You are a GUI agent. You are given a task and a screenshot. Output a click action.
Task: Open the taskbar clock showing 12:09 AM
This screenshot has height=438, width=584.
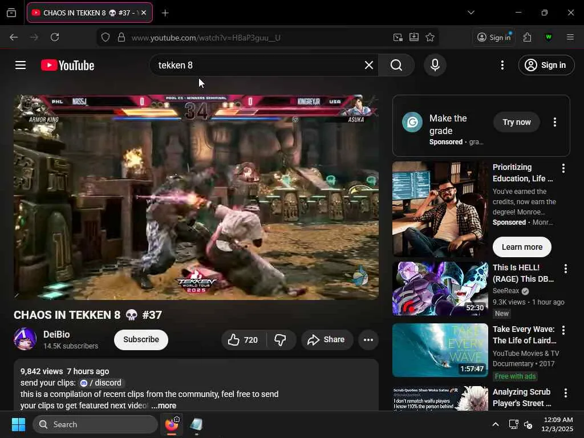[x=557, y=424]
